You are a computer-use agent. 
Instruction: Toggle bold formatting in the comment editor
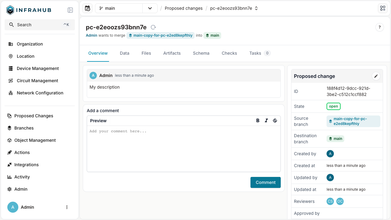point(258,120)
